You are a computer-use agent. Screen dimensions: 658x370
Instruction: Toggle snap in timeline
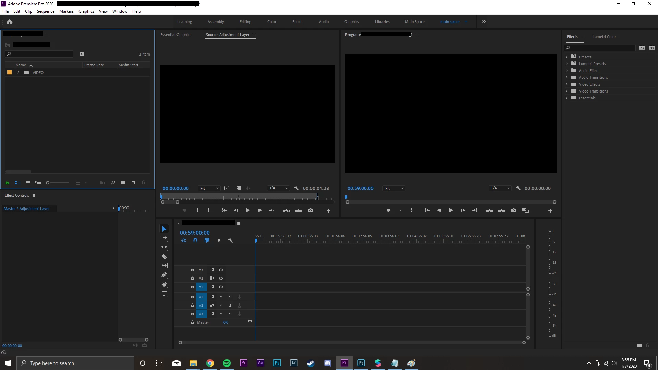click(x=195, y=240)
